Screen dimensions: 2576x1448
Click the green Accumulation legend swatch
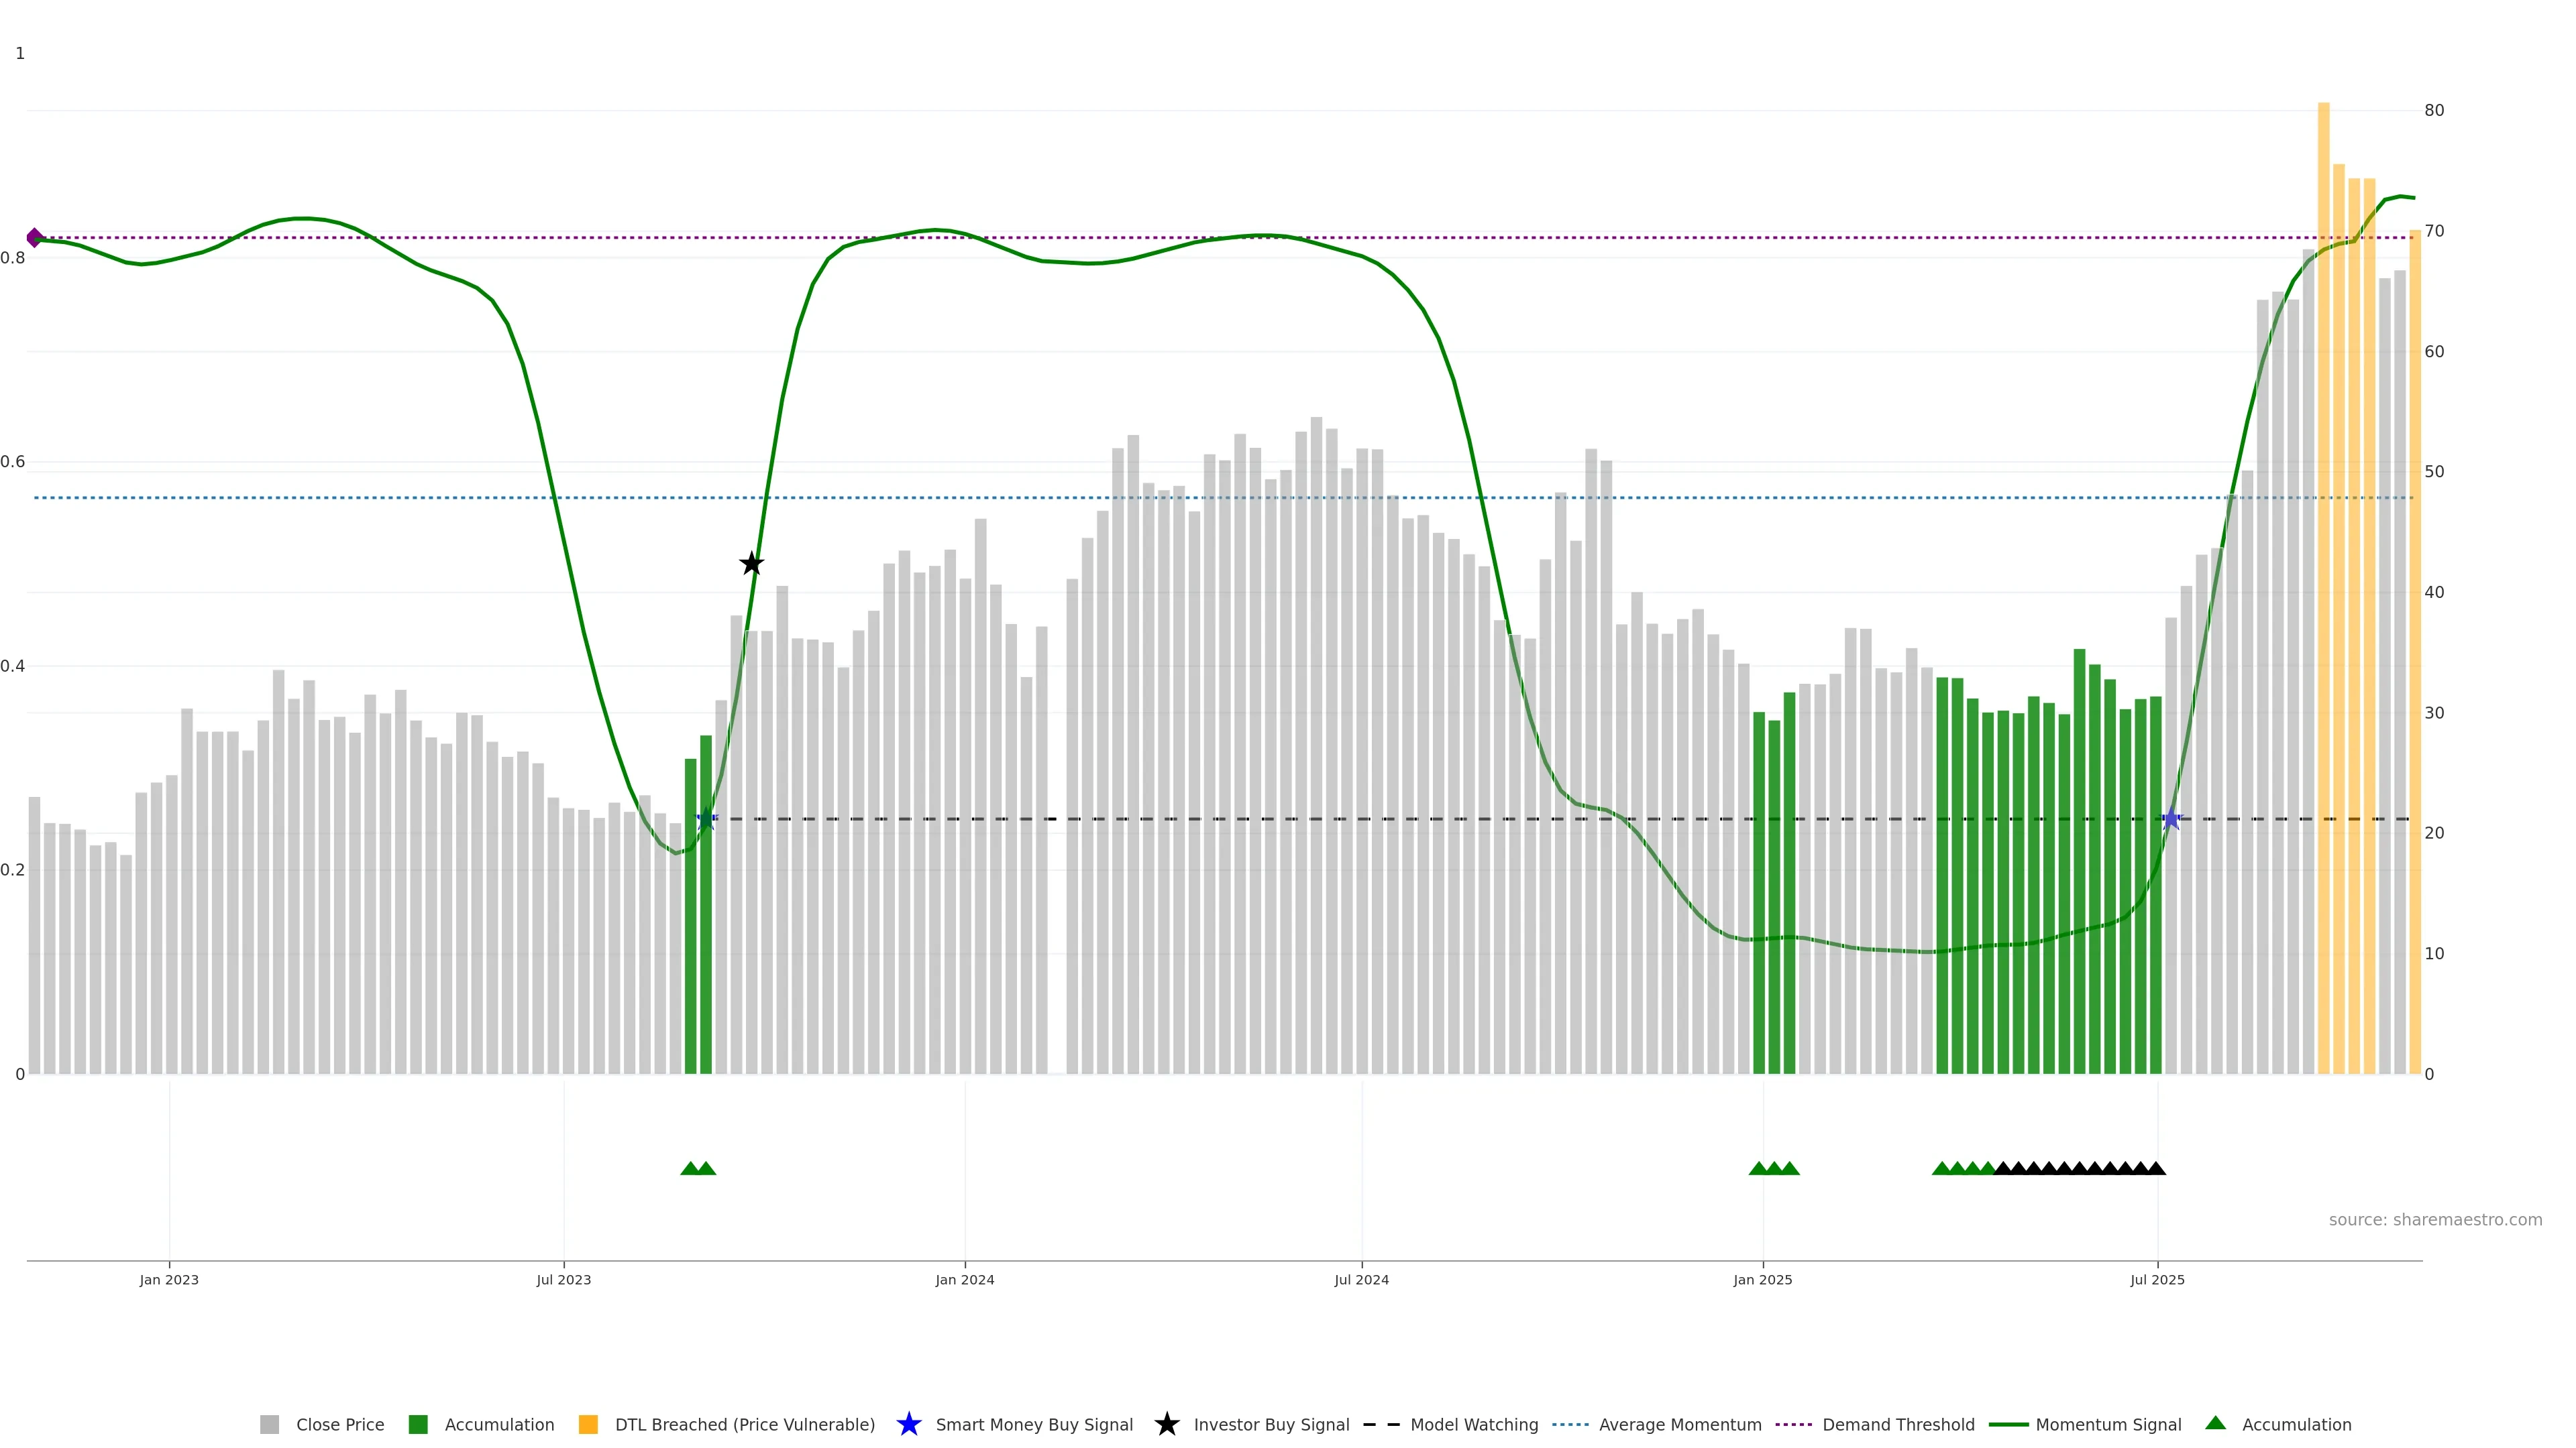tap(418, 1424)
